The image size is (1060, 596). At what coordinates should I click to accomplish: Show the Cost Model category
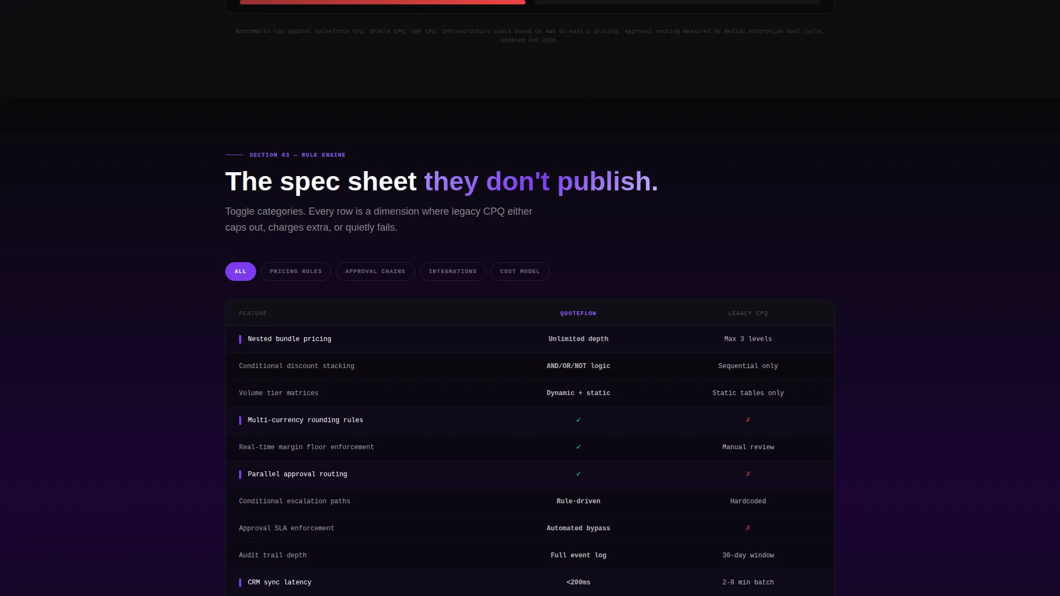click(520, 272)
